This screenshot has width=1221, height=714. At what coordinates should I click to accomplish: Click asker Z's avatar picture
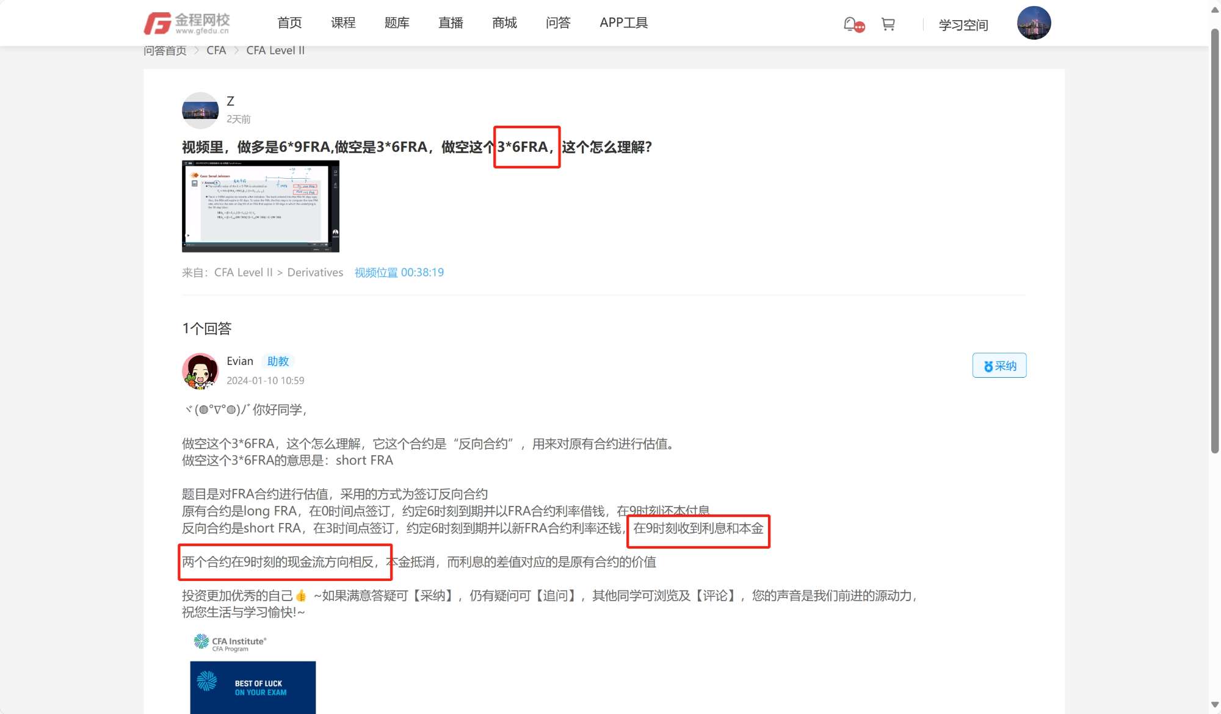tap(200, 110)
